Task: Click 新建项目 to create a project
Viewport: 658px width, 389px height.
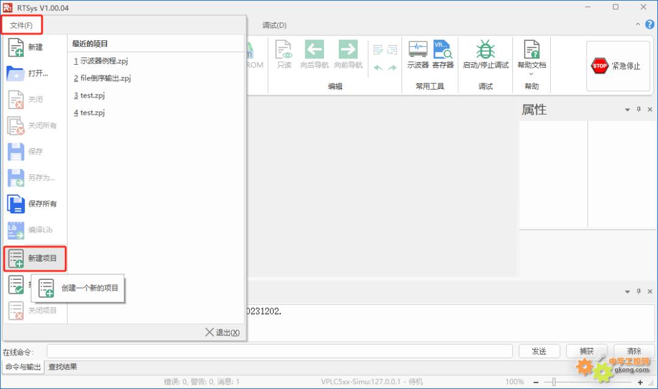Action: click(35, 259)
